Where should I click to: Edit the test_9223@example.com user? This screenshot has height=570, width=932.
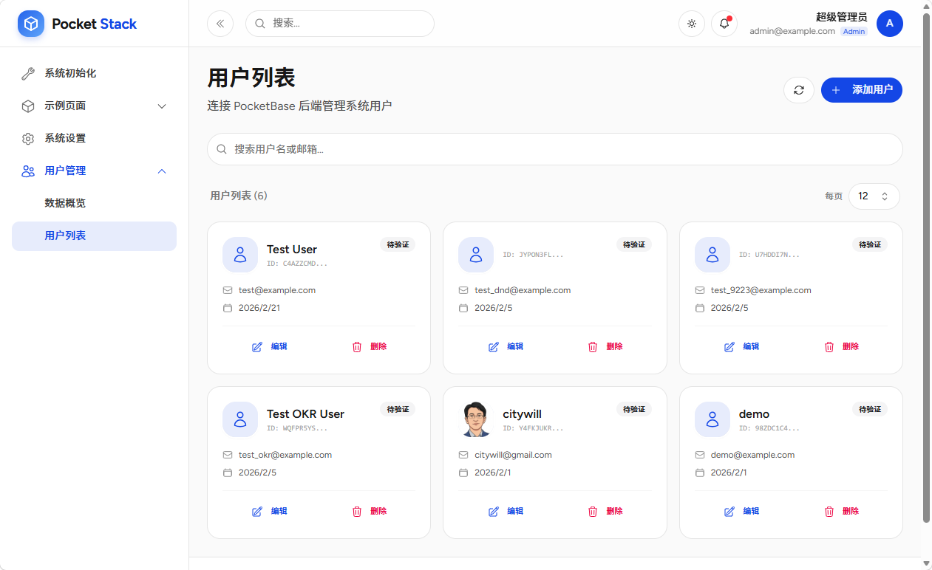pos(741,346)
